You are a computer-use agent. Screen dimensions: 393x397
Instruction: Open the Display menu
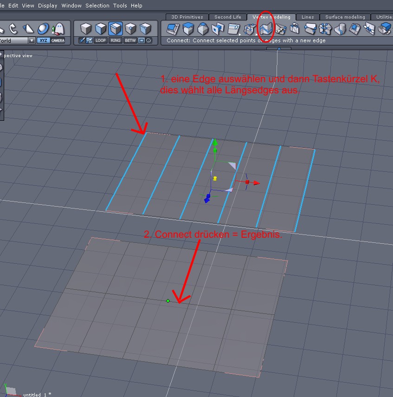point(48,5)
